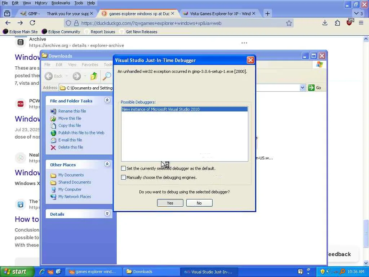Click Yes to debug
The image size is (369, 277).
pos(170,203)
